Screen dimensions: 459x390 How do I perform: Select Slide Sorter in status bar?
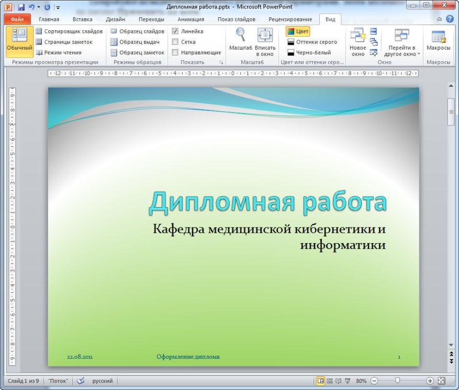tap(330, 381)
